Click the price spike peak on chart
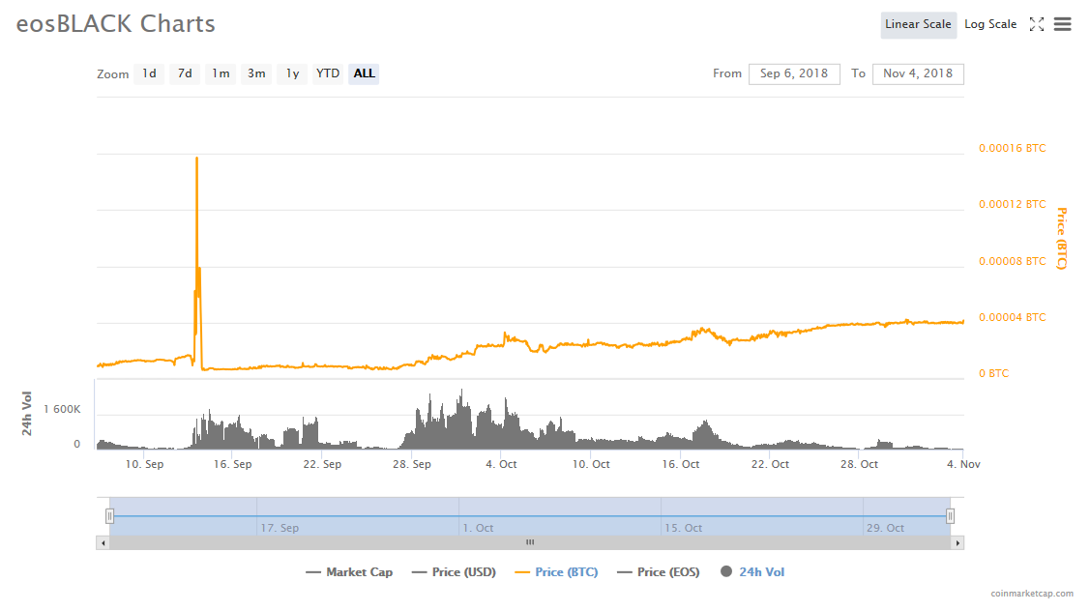This screenshot has width=1090, height=611. click(x=196, y=158)
